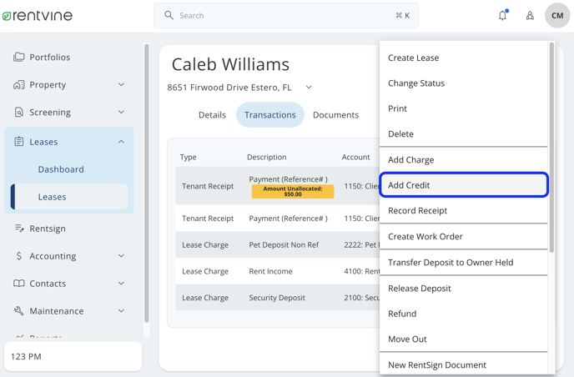This screenshot has width=574, height=377.
Task: Click the Maintenance wrench icon
Action: tap(19, 311)
